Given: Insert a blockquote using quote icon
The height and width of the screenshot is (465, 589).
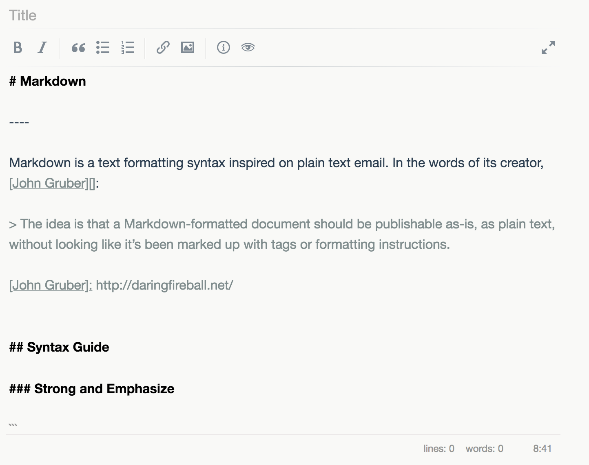Looking at the screenshot, I should (78, 48).
